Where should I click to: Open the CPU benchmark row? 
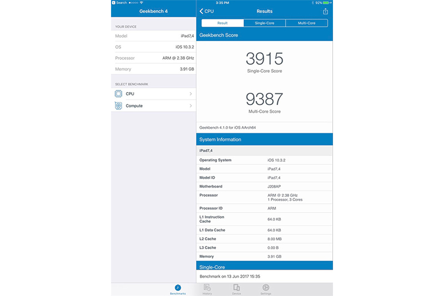(x=154, y=94)
